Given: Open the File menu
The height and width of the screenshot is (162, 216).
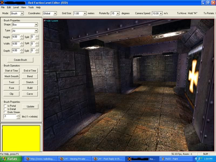Looking at the screenshot, I should [3, 8].
